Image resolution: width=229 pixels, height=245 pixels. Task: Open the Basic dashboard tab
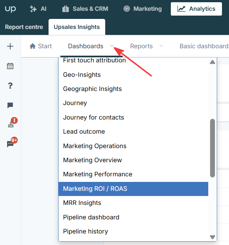pyautogui.click(x=204, y=46)
